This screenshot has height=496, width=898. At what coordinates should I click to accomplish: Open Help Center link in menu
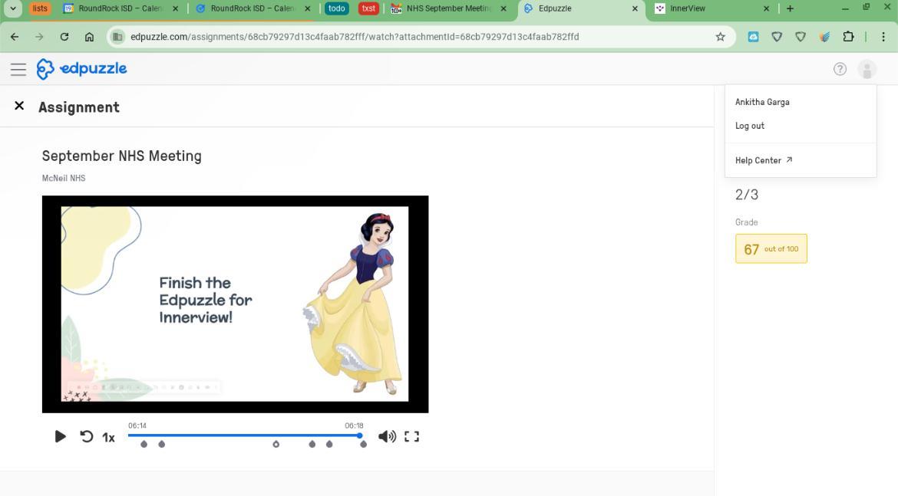[764, 160]
